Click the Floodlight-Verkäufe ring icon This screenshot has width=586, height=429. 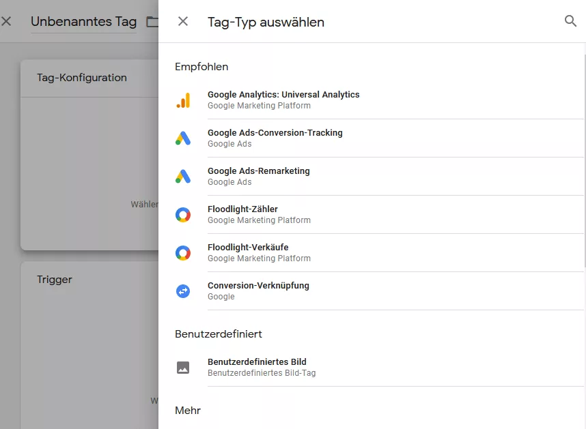[x=183, y=253]
